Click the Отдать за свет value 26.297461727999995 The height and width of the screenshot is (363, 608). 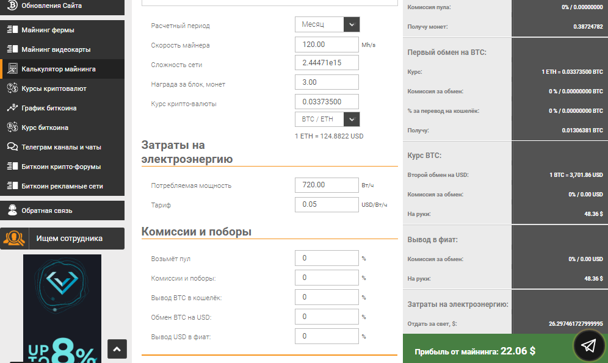(576, 324)
